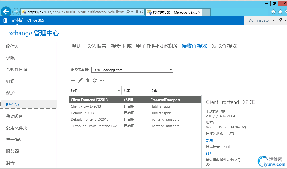Select the Default Frontend EX2013 connector
287x169 pixels.
pos(135,119)
